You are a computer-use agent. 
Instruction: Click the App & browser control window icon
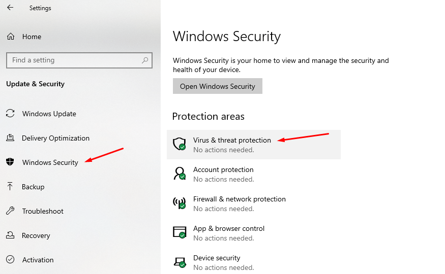(180, 232)
